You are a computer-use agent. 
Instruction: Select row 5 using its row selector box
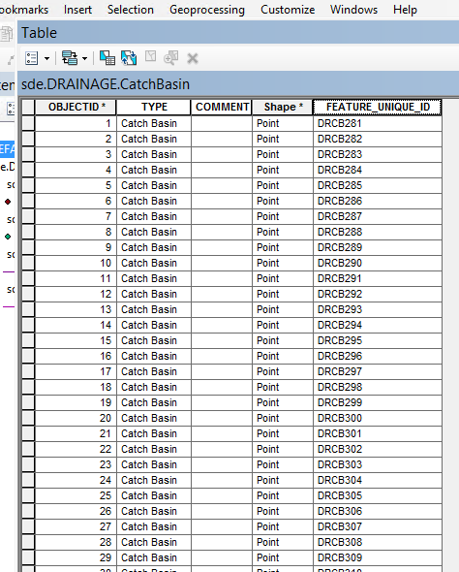click(28, 185)
